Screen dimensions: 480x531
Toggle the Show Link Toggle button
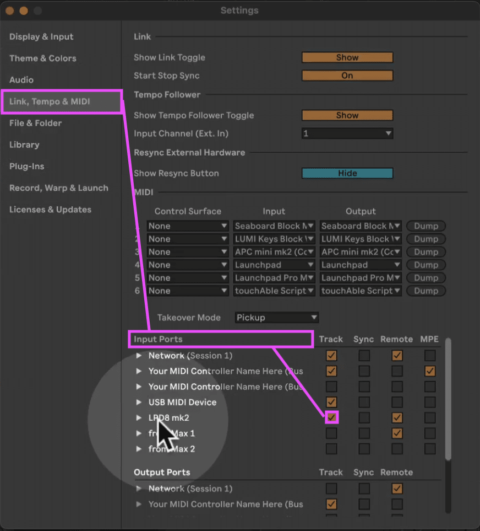coord(347,57)
